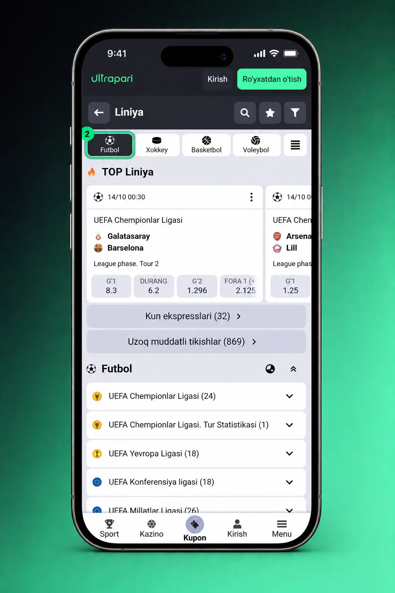Expand UEFA Konferensiya ligasi (18)

196,482
